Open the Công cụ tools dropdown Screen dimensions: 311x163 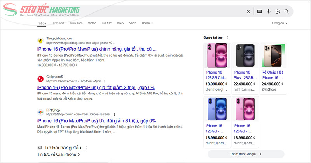(279, 23)
